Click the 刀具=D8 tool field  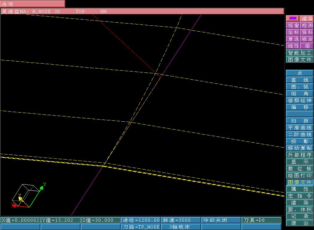(x=261, y=220)
